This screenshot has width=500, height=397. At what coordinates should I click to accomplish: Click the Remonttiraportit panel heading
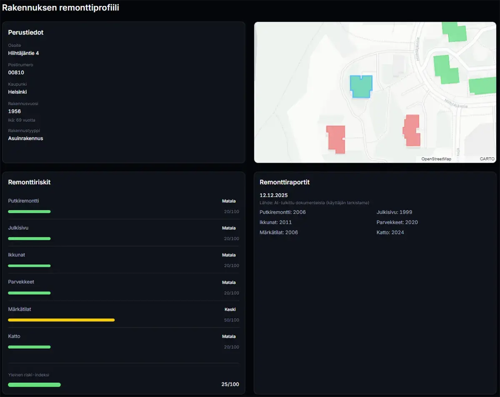[284, 182]
